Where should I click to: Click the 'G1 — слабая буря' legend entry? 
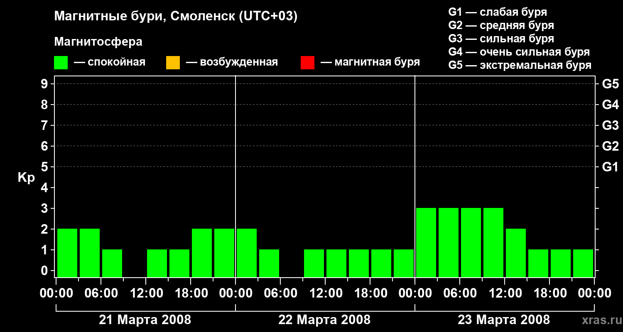tap(498, 12)
